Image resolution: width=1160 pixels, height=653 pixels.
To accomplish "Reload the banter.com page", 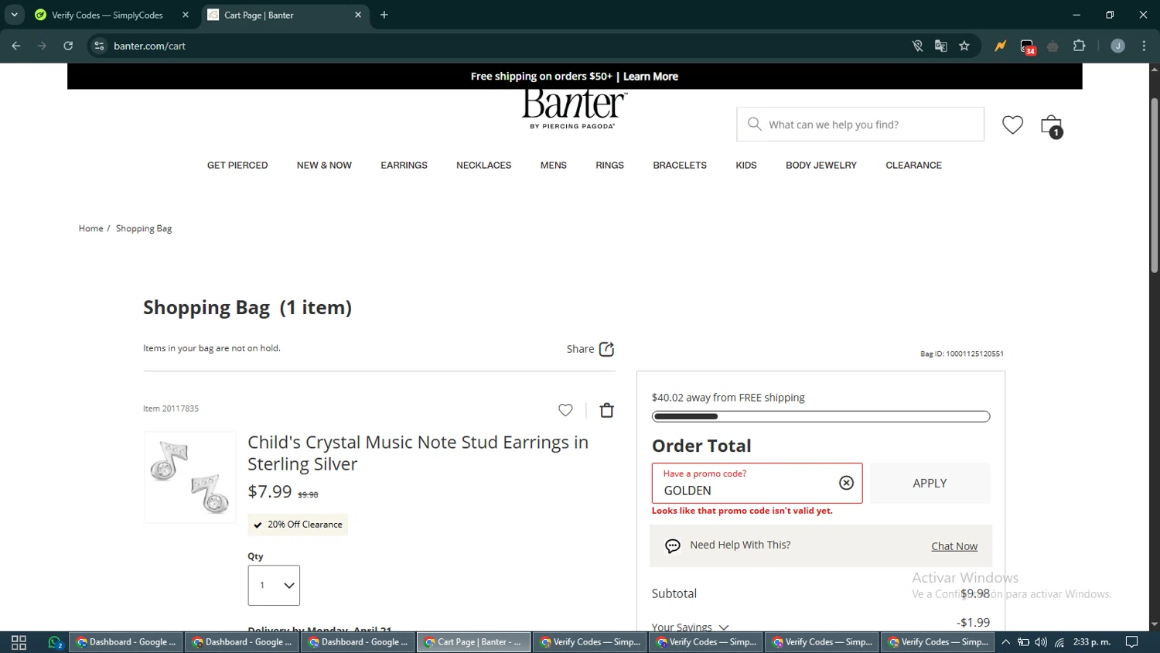I will click(x=68, y=46).
